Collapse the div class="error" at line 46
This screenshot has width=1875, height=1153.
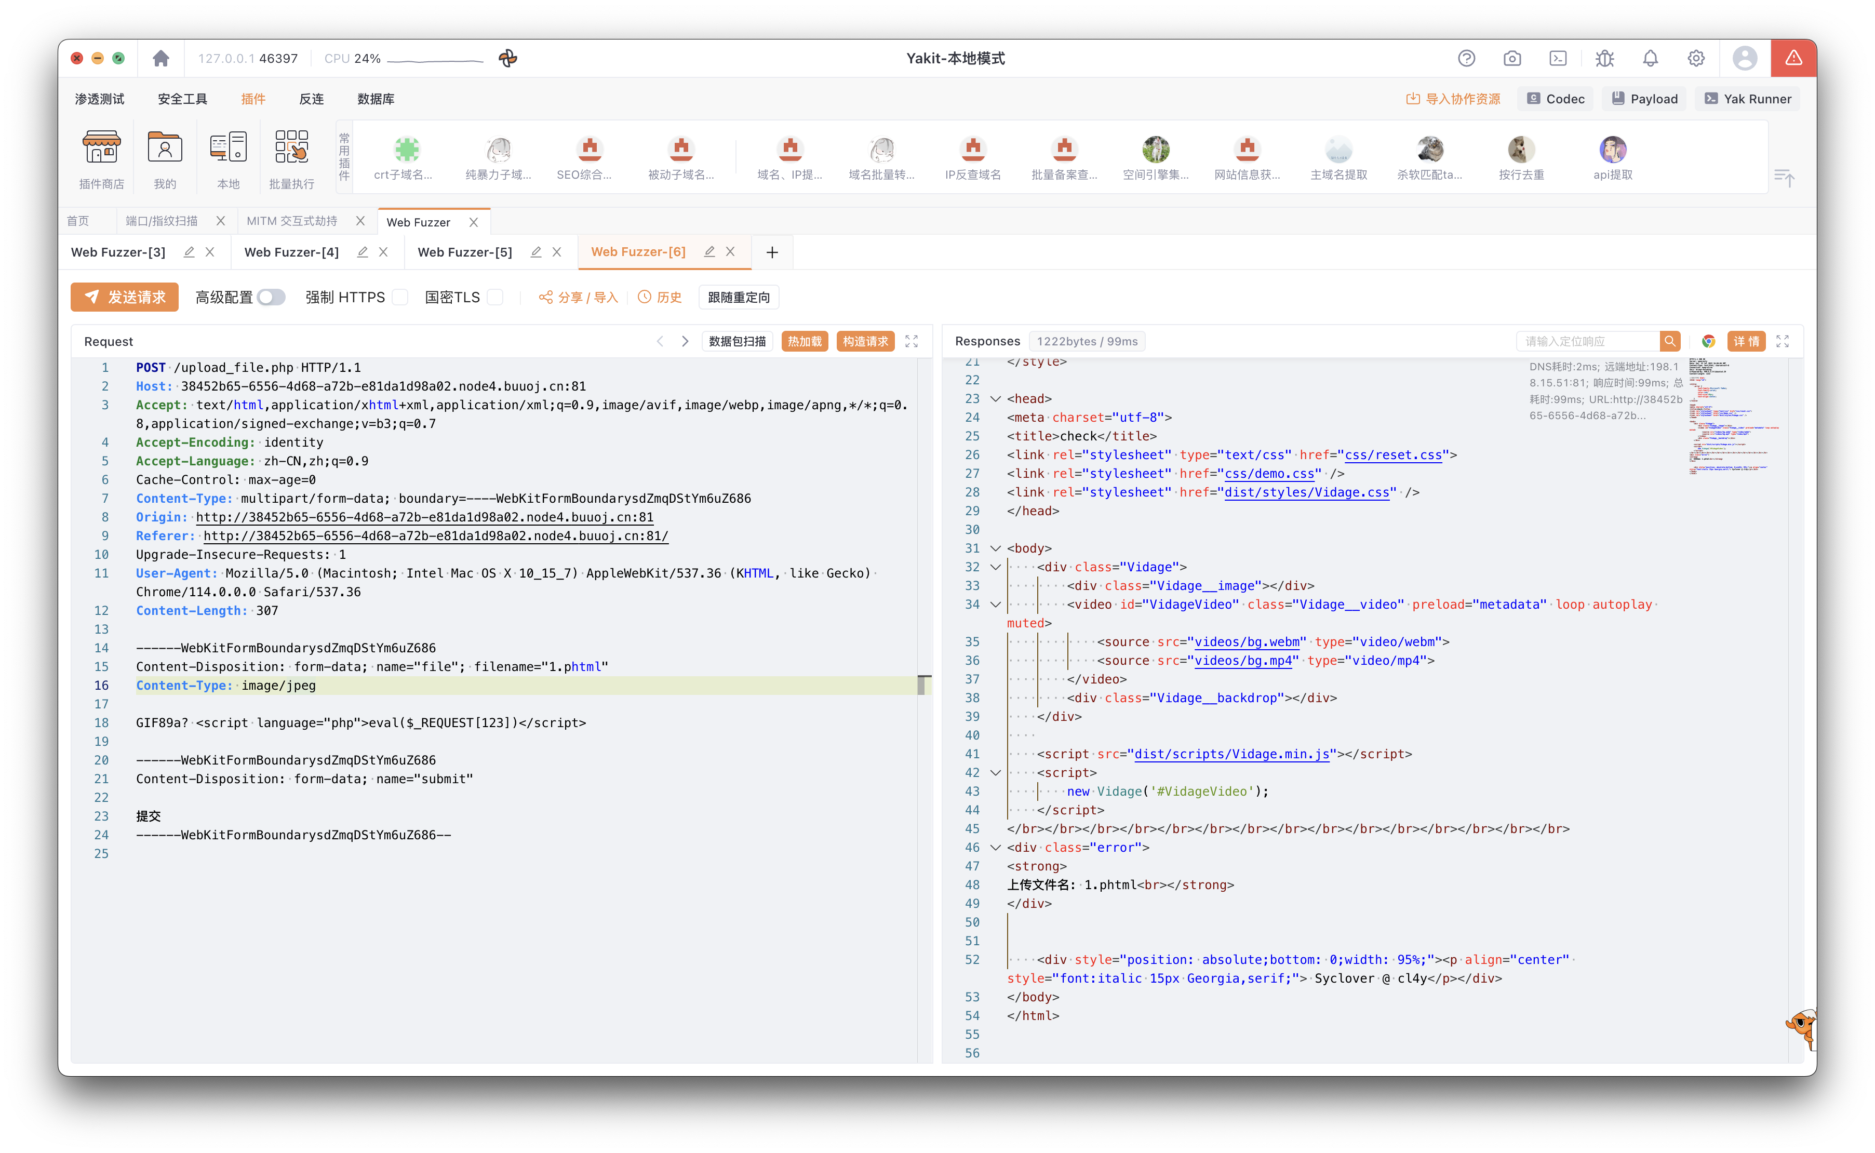(995, 847)
